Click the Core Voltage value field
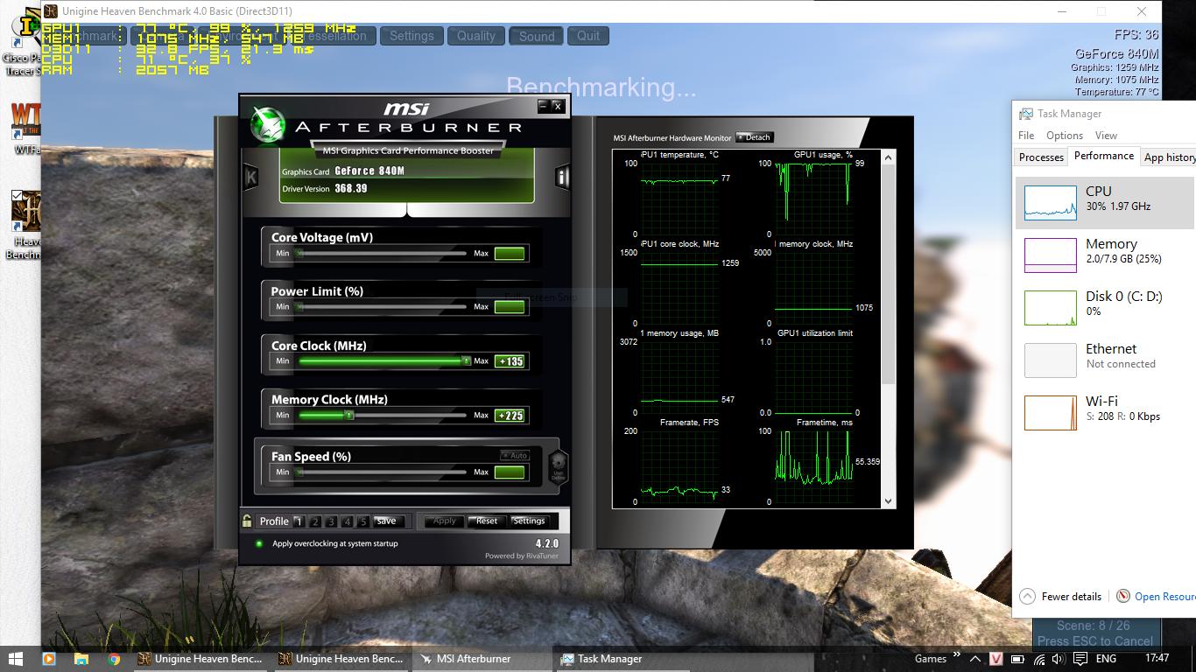 pyautogui.click(x=510, y=254)
